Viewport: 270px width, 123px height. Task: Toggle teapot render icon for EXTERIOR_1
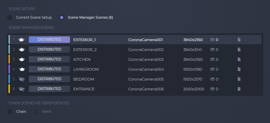(x=21, y=40)
